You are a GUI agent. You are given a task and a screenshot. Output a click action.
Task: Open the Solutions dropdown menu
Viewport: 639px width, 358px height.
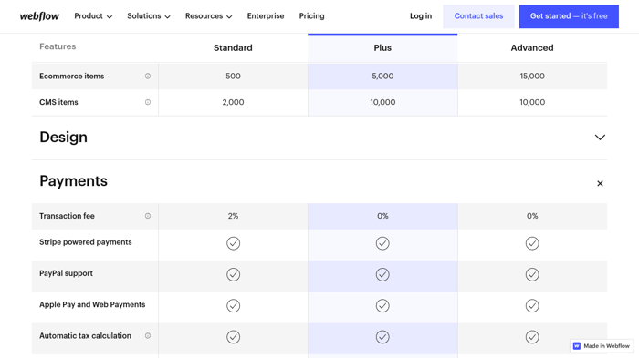pos(148,16)
